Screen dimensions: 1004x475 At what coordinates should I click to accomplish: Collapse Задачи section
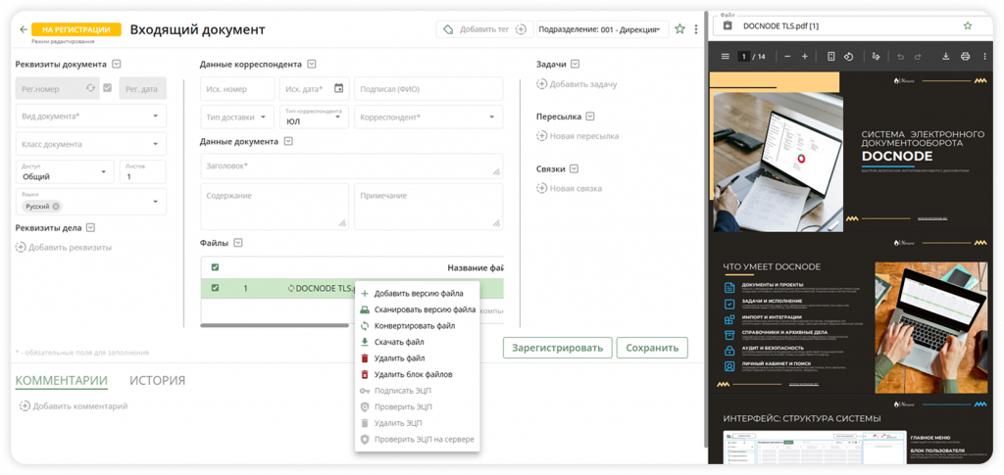575,64
